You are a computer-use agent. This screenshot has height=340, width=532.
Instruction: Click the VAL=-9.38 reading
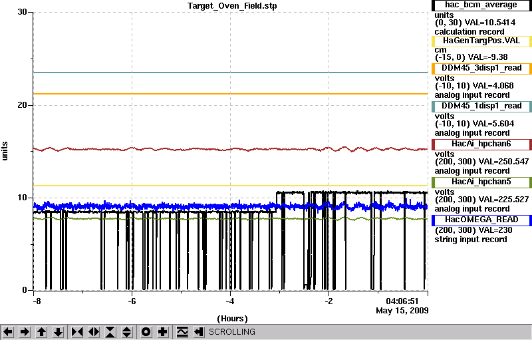tap(488, 57)
